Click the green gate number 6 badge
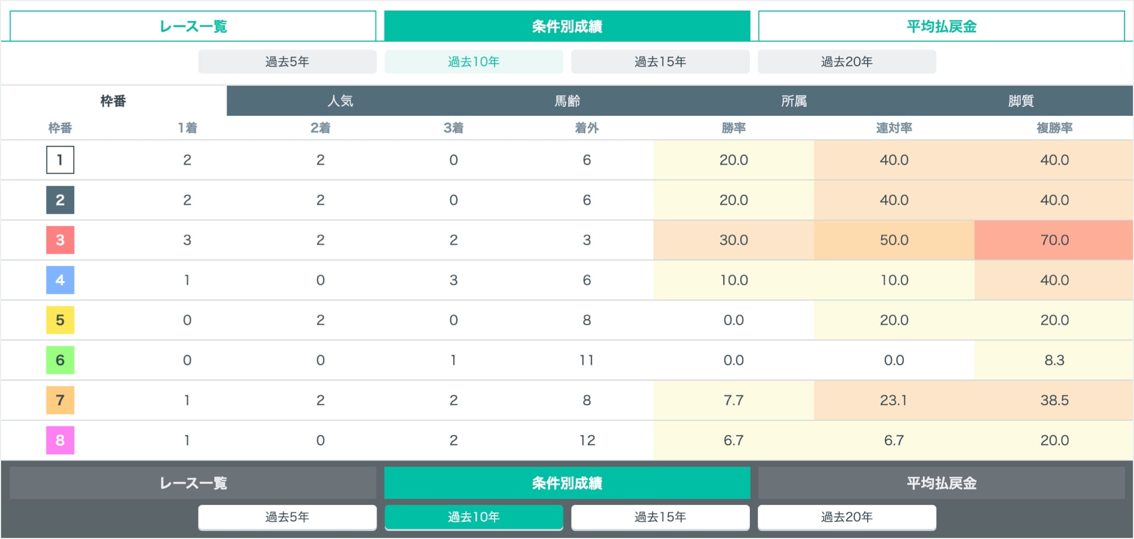 point(60,360)
